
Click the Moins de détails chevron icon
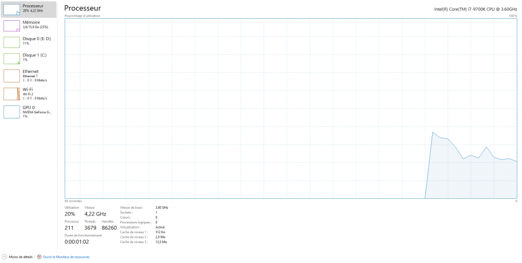(4, 257)
